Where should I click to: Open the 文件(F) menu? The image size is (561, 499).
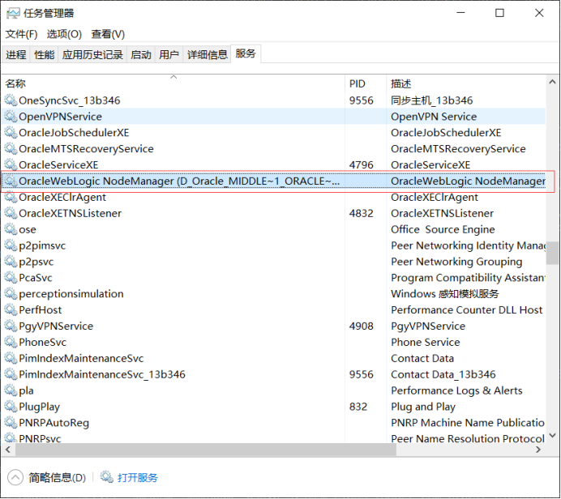coord(22,34)
